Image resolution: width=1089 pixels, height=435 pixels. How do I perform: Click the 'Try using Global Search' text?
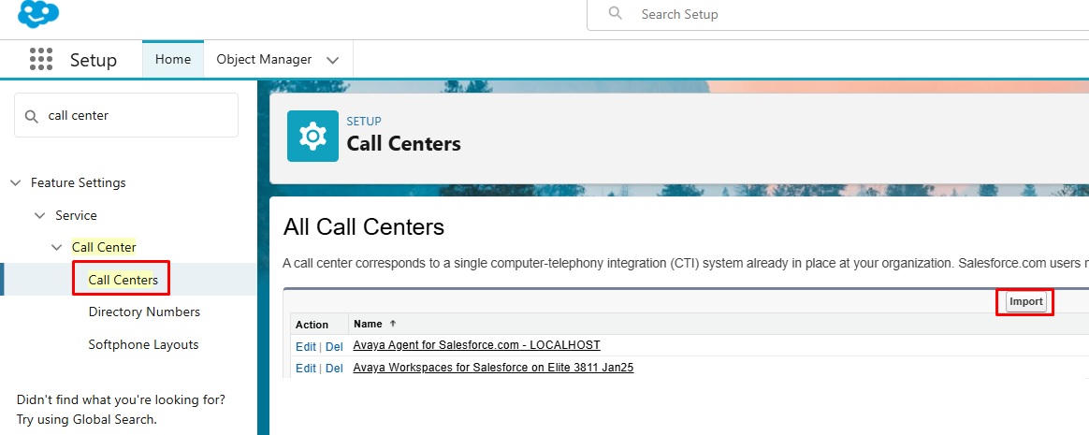[87, 419]
